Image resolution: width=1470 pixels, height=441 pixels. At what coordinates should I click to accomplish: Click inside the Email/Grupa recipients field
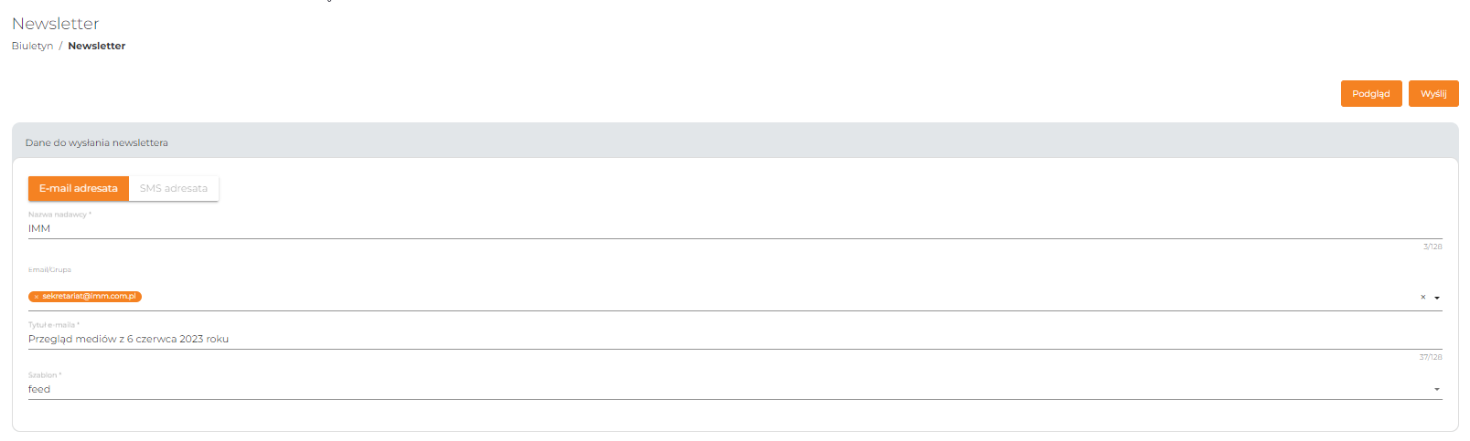[735, 297]
